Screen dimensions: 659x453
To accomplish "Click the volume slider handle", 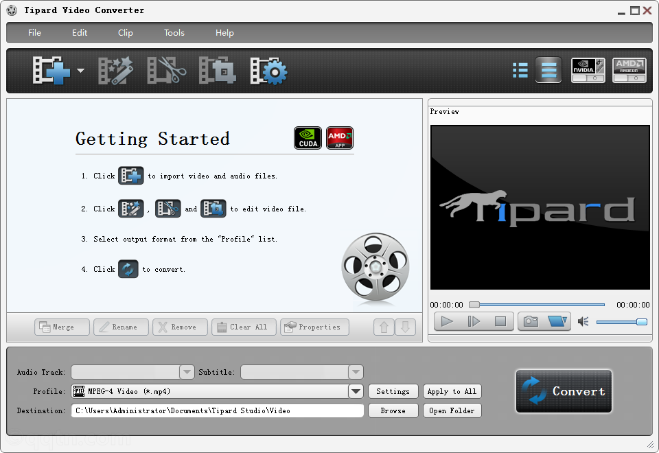I will pos(642,321).
